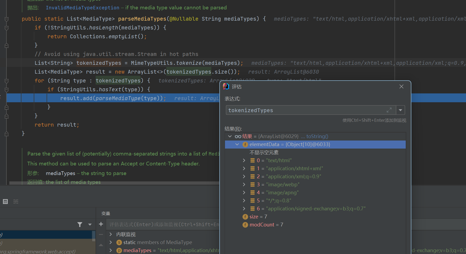Screen dimensions: 466x254
Task: Click the MimeTypeUtils.tokenize call text
Action: click(x=166, y=63)
